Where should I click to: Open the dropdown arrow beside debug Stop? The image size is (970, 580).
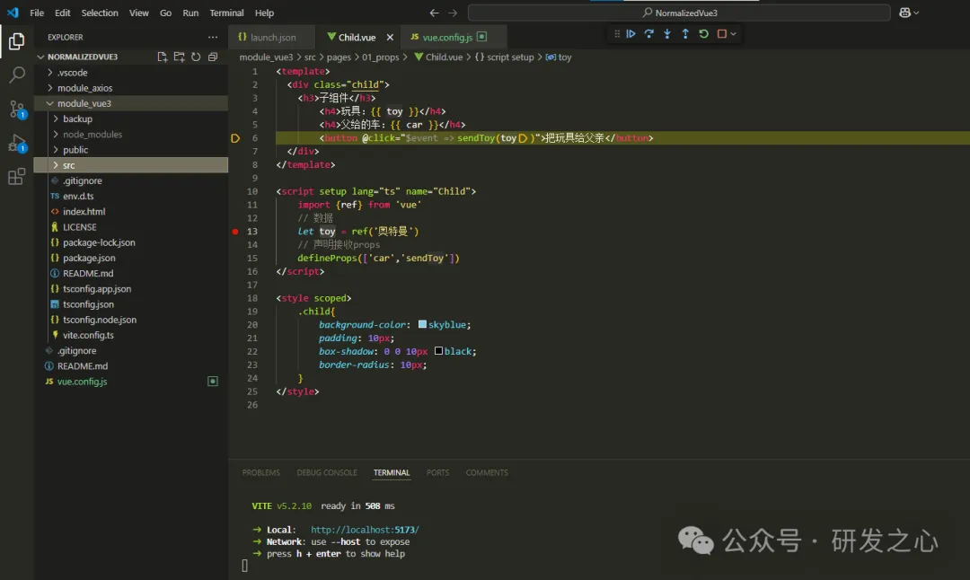pos(734,34)
